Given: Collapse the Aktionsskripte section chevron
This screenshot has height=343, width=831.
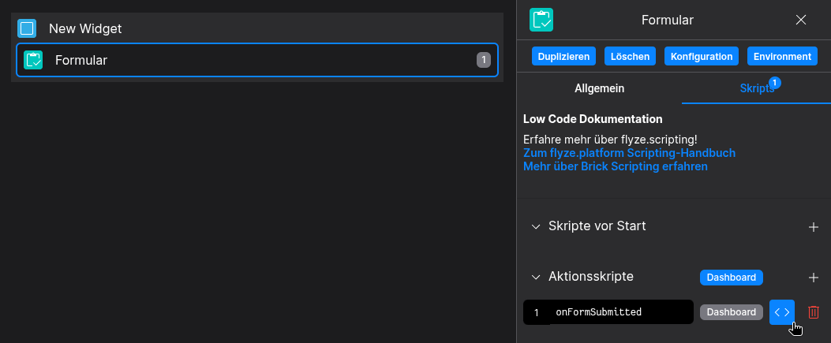Looking at the screenshot, I should click(x=536, y=277).
